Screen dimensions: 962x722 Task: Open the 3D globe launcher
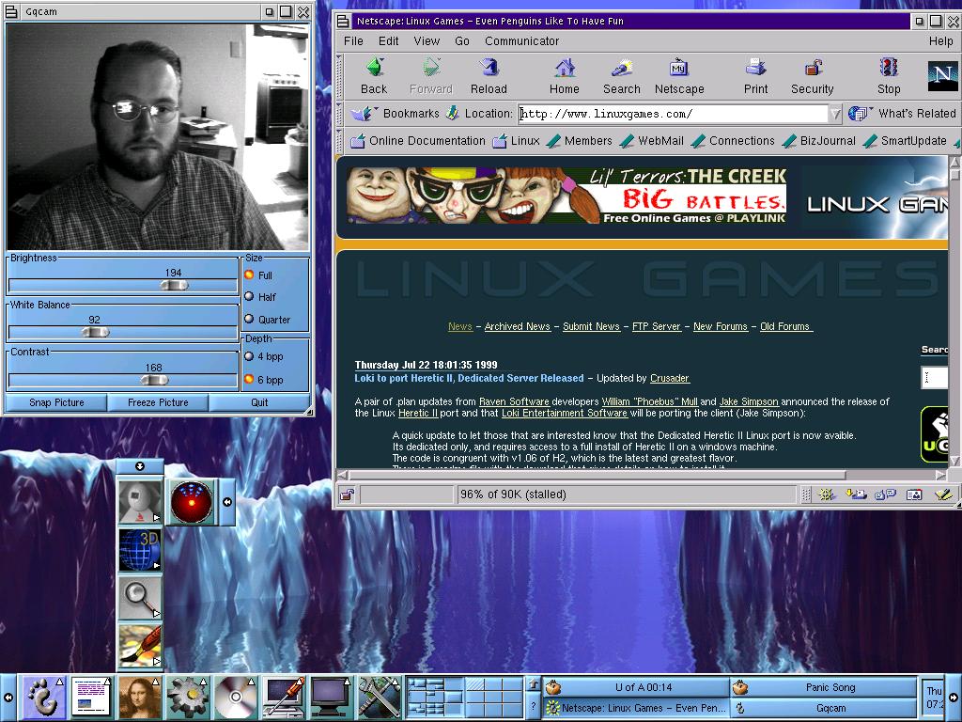coord(140,549)
